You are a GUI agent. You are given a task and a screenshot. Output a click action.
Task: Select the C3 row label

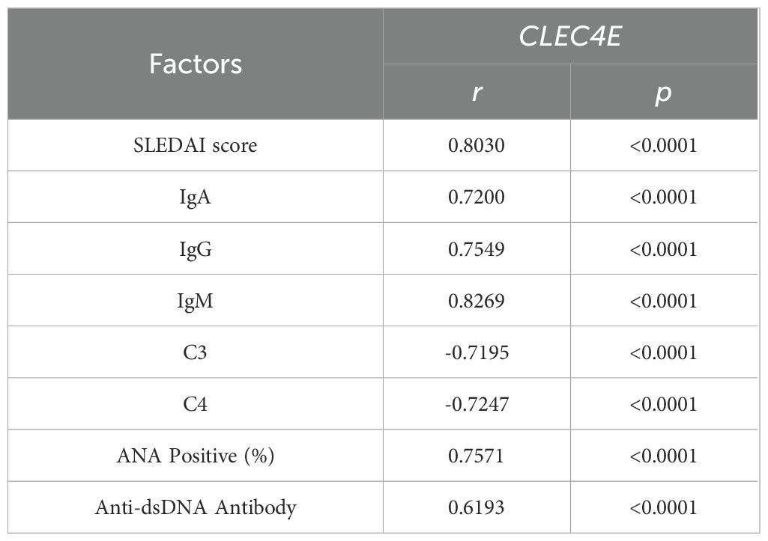coord(196,352)
